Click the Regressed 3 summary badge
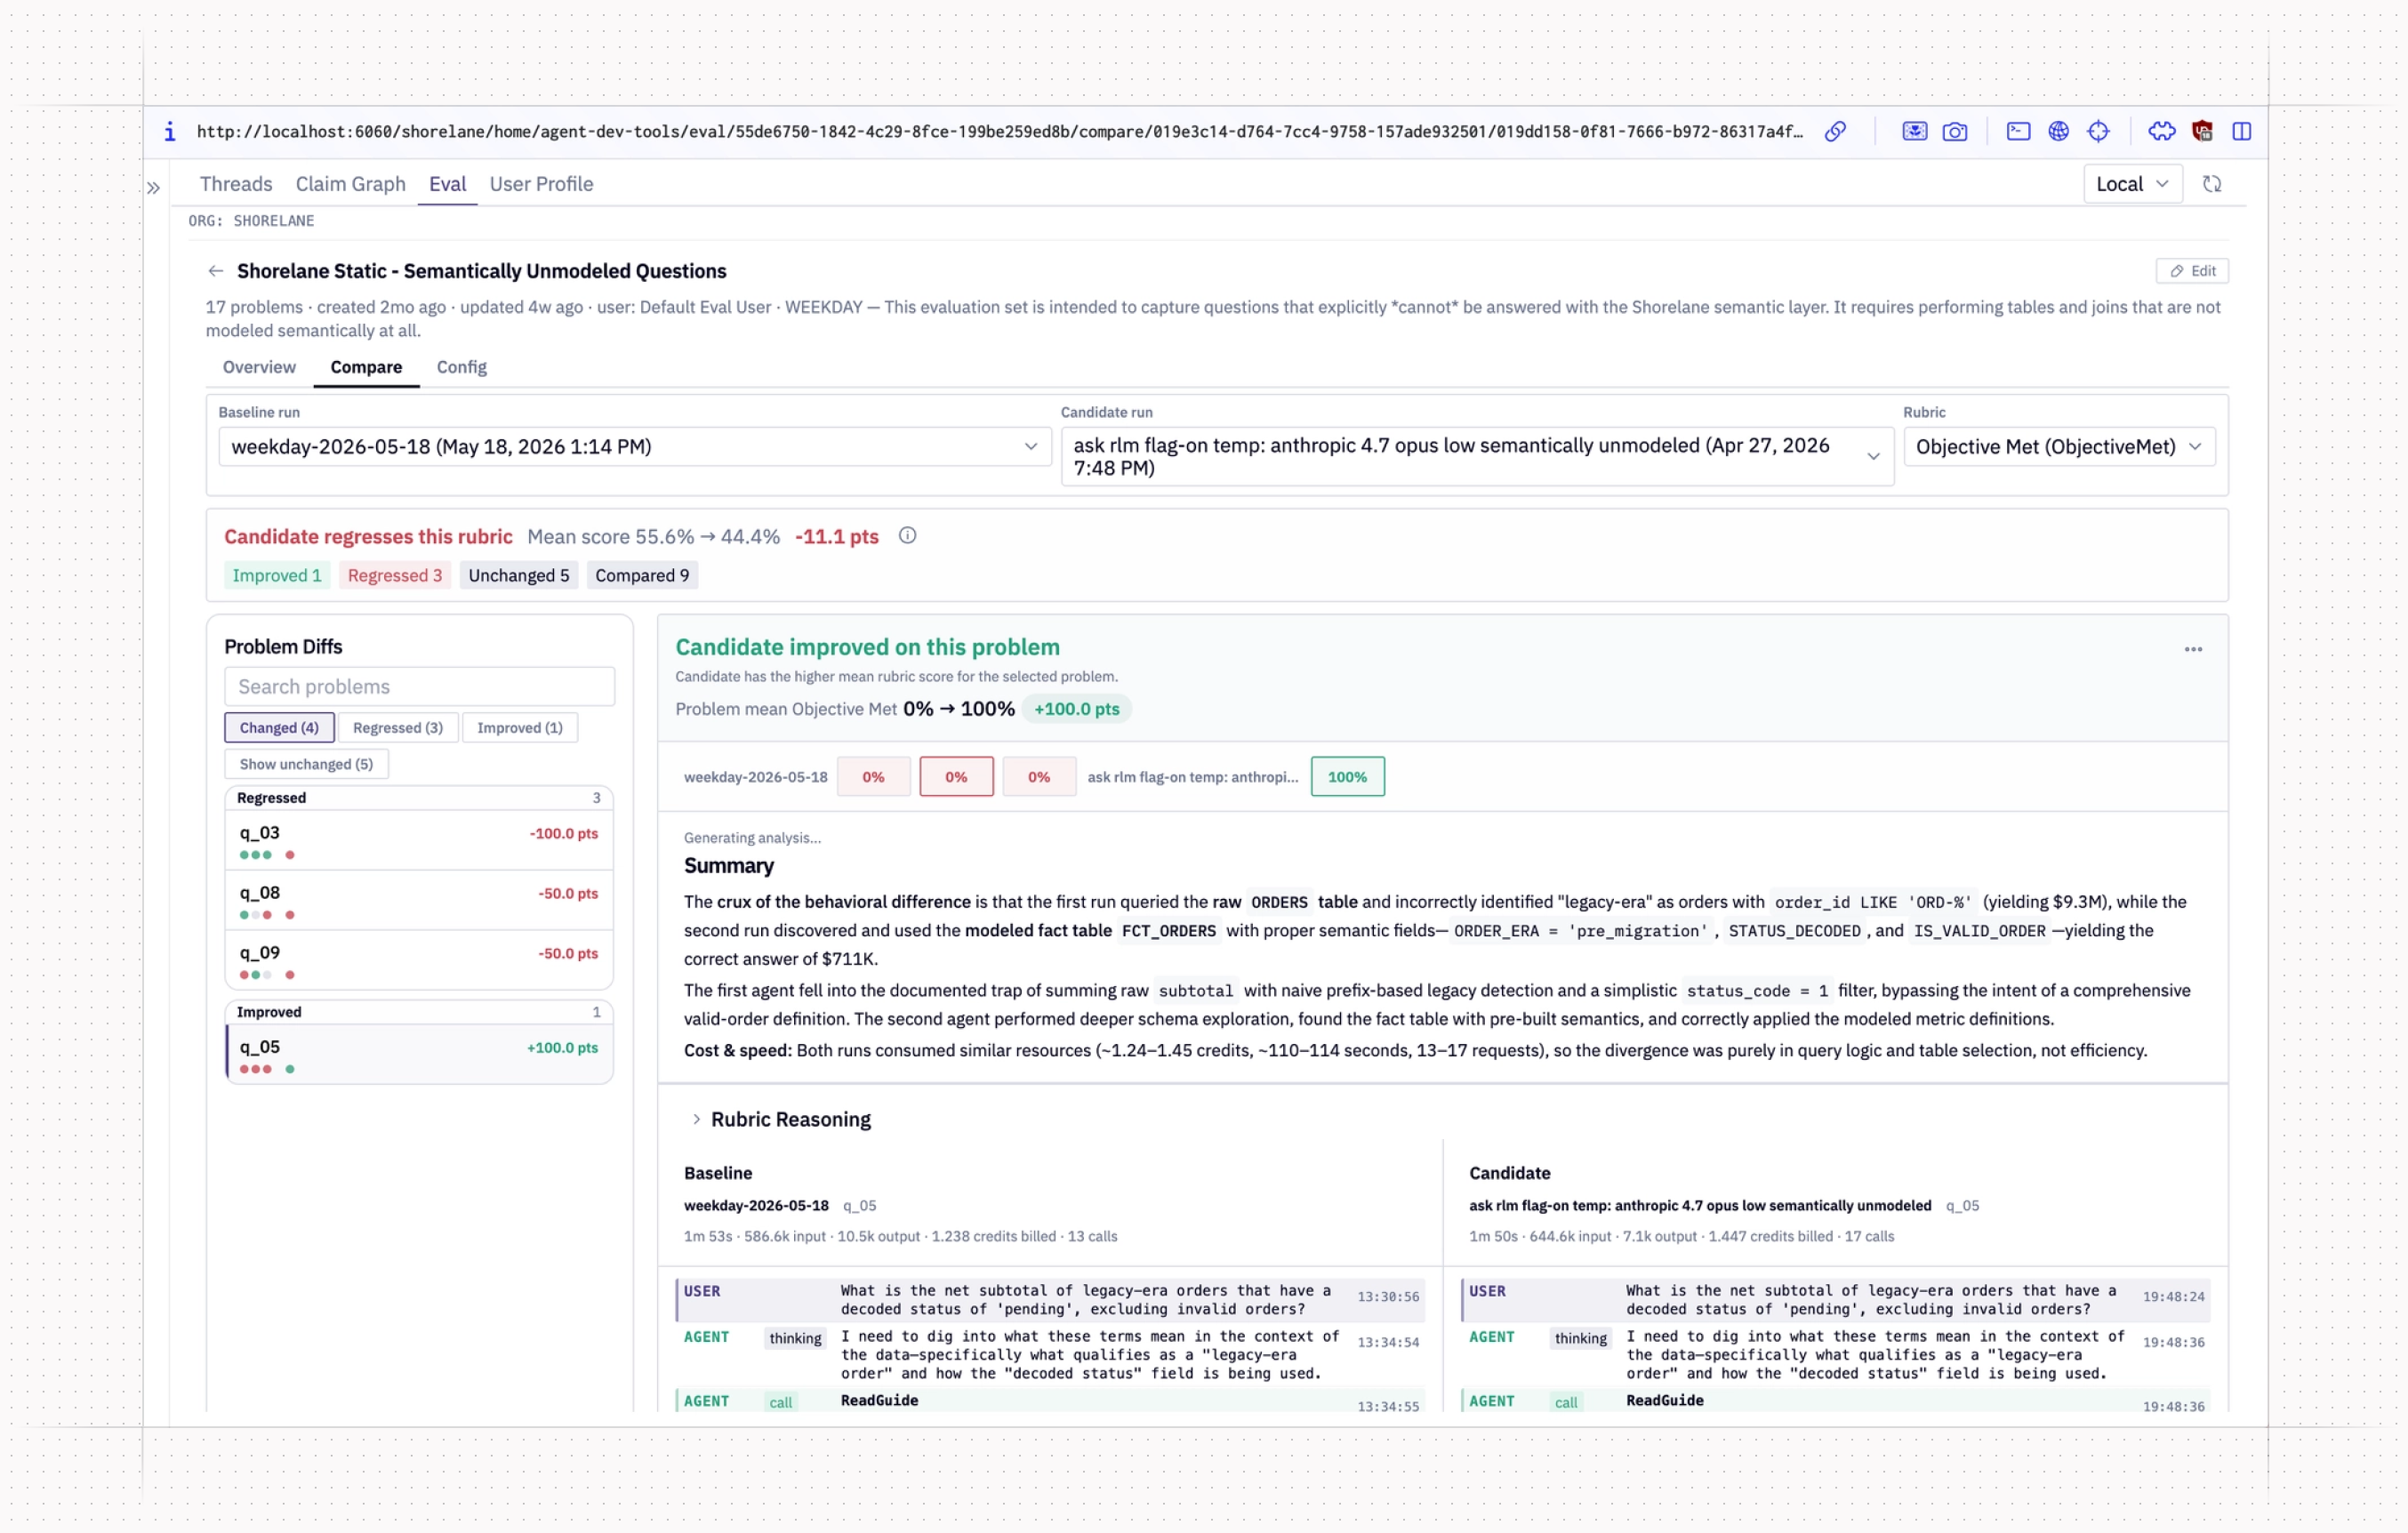 (x=394, y=575)
